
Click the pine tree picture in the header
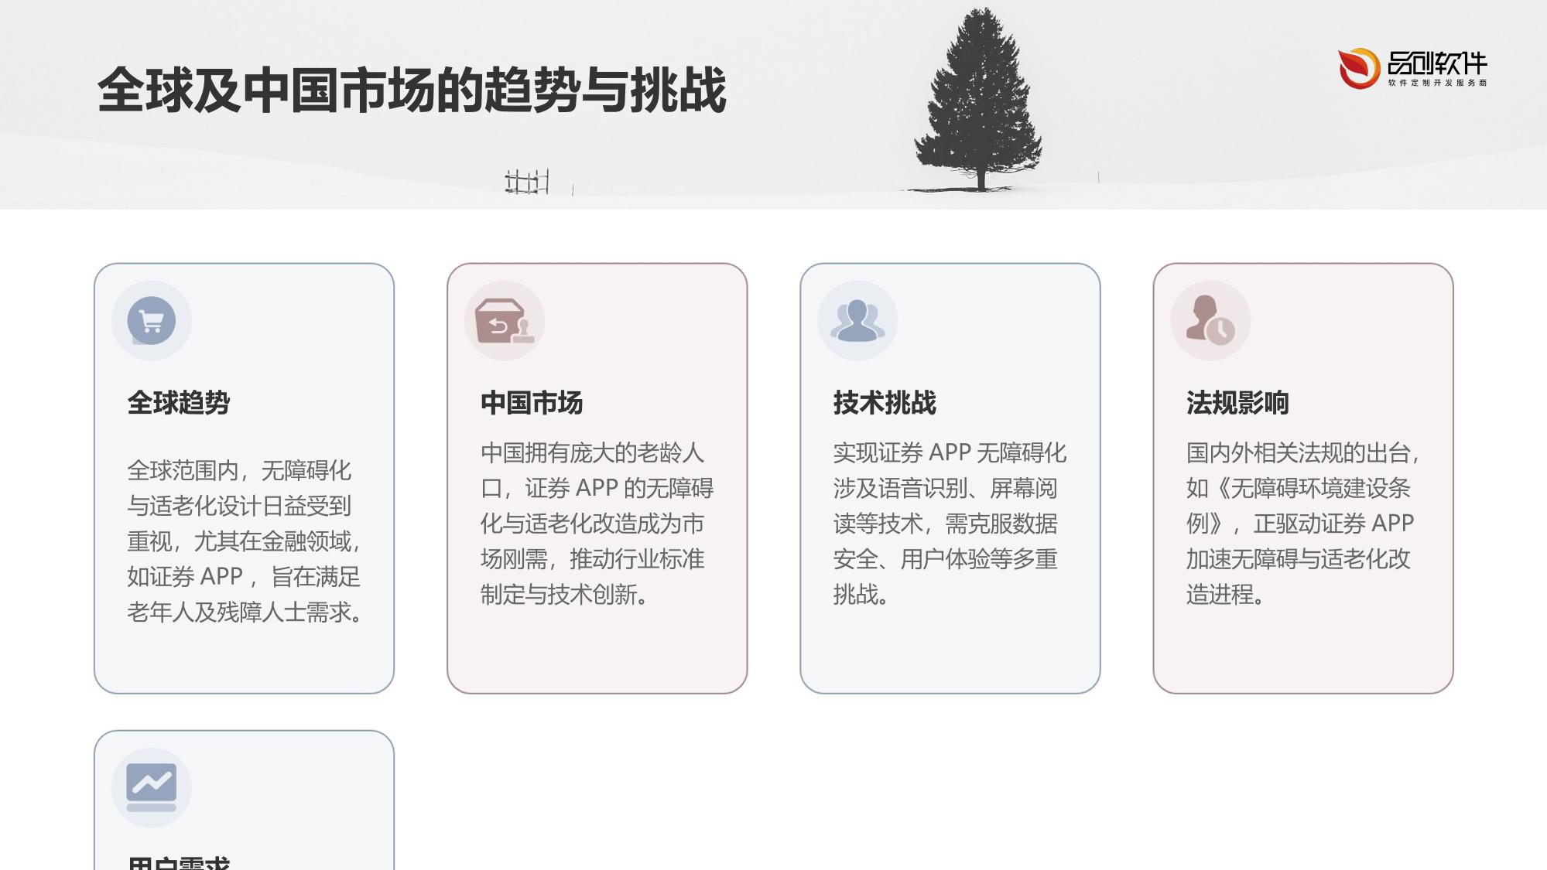(979, 99)
